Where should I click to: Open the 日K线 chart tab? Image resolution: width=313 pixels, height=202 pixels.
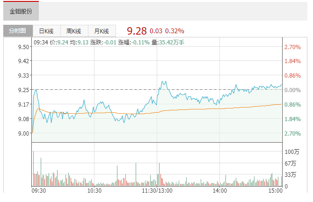pos(46,31)
